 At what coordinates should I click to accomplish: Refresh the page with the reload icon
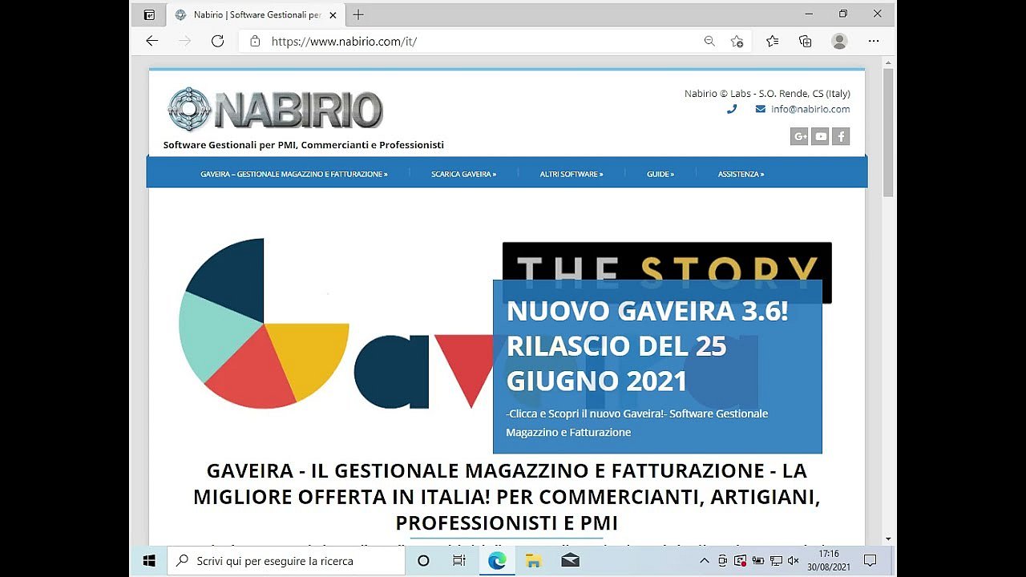tap(217, 41)
